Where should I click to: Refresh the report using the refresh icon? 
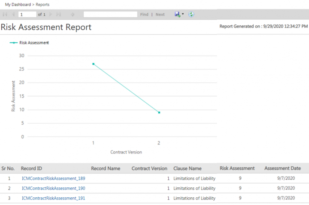[191, 14]
